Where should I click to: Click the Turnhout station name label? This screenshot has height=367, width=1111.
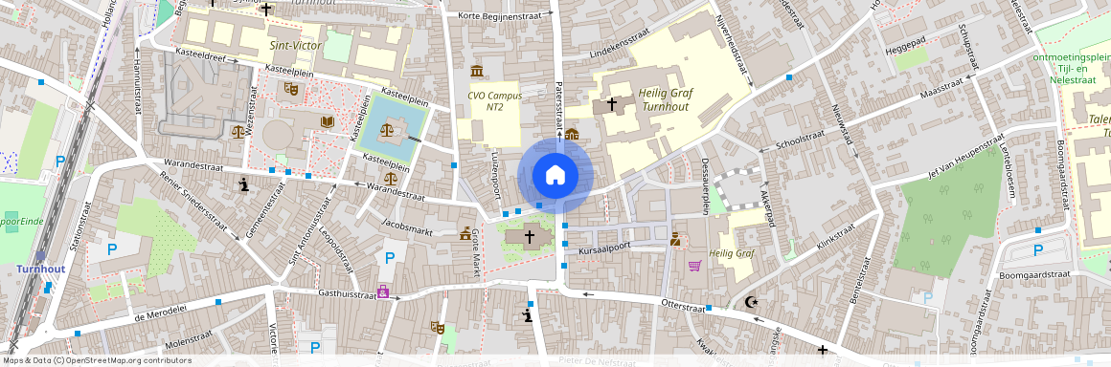(40, 270)
